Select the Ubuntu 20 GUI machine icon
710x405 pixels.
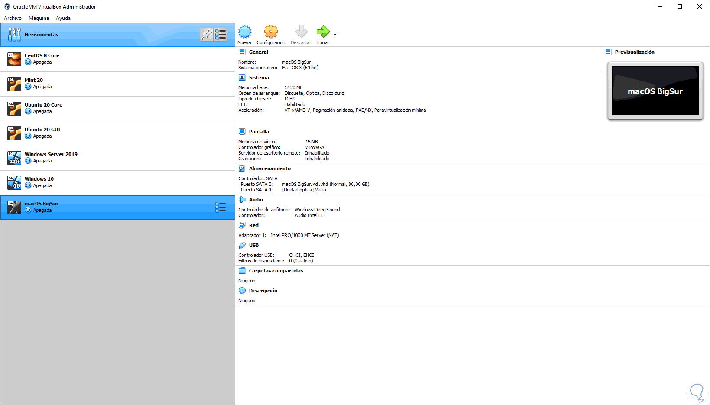click(x=14, y=133)
